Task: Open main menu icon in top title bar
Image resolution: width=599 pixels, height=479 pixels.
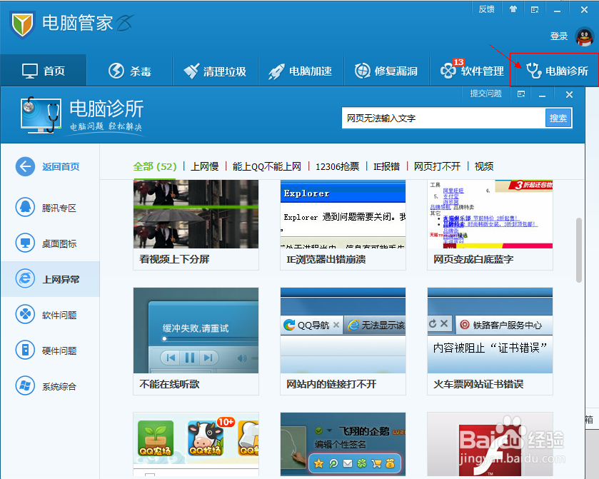Action: pyautogui.click(x=535, y=9)
